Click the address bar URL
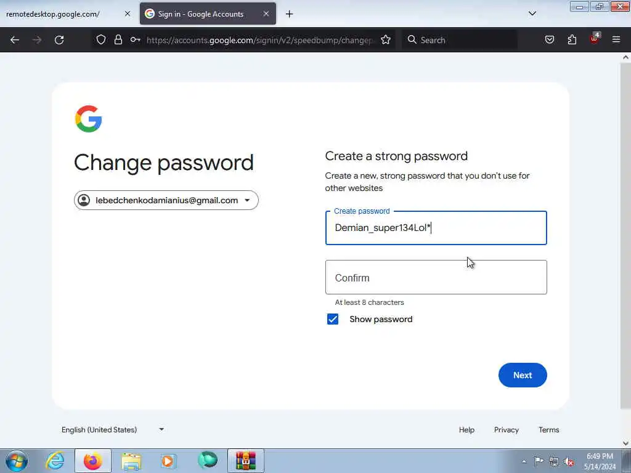 pos(260,40)
